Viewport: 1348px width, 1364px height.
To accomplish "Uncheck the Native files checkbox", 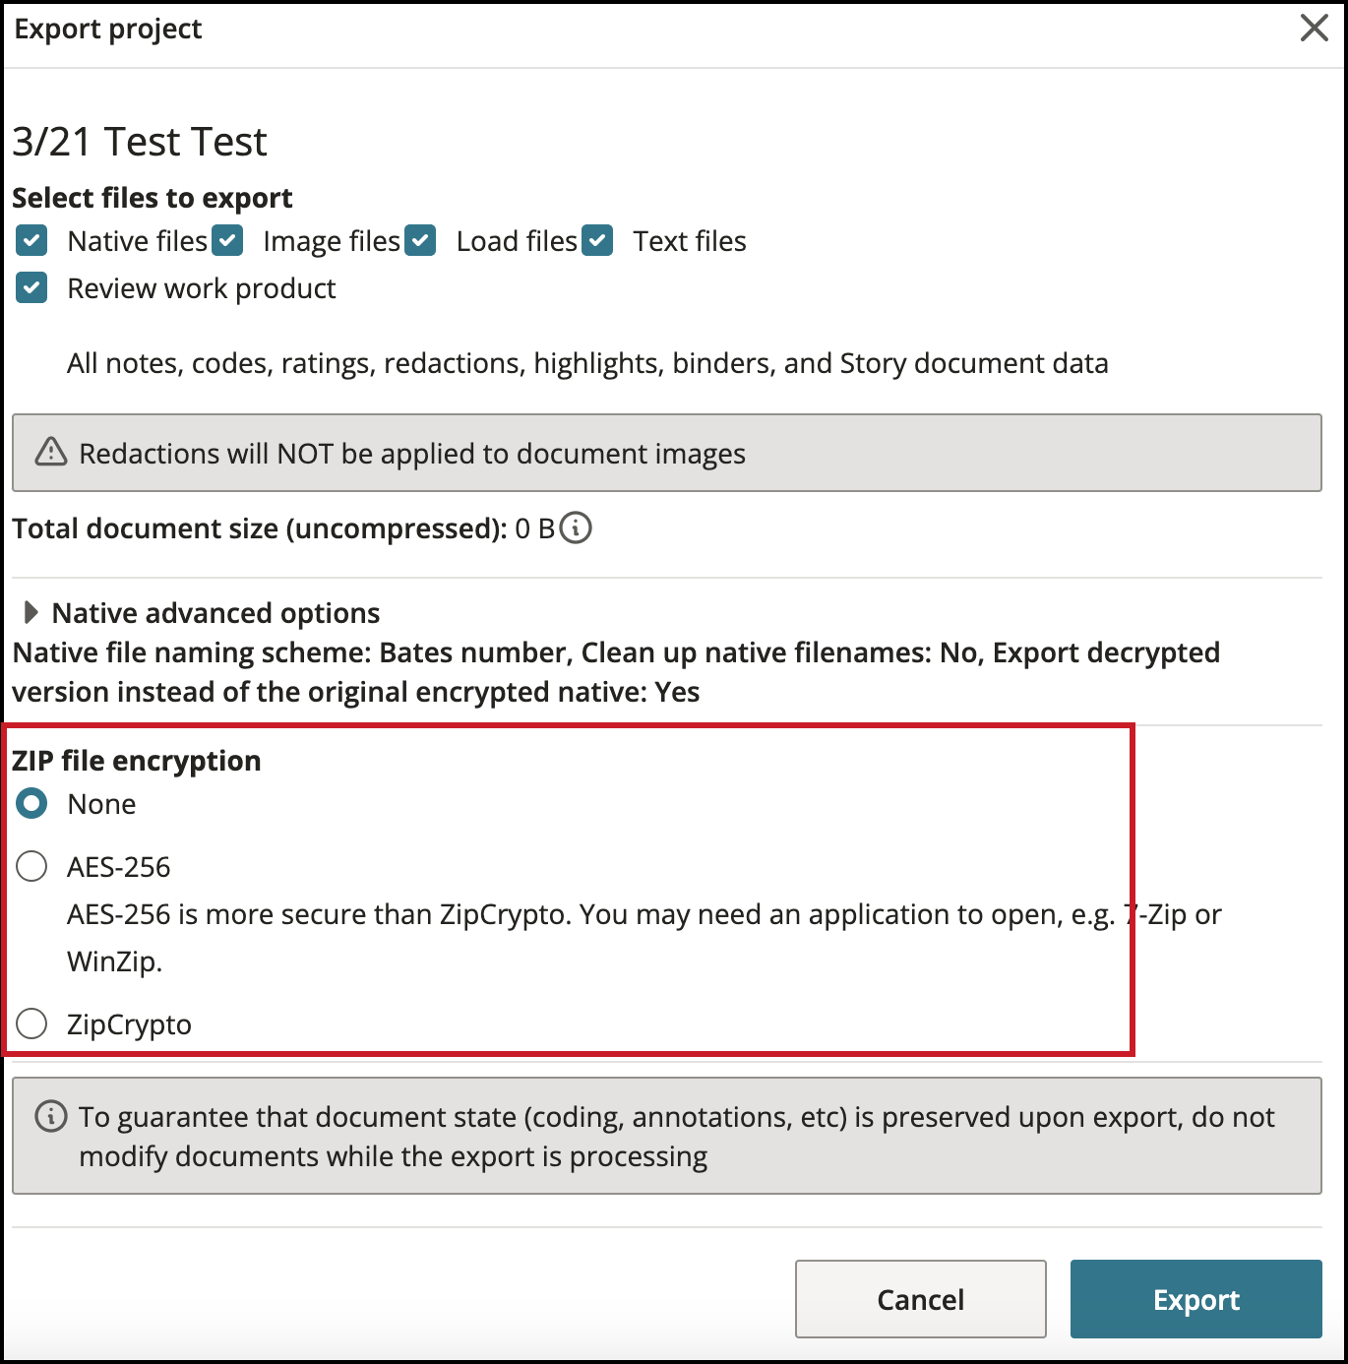I will (x=31, y=241).
